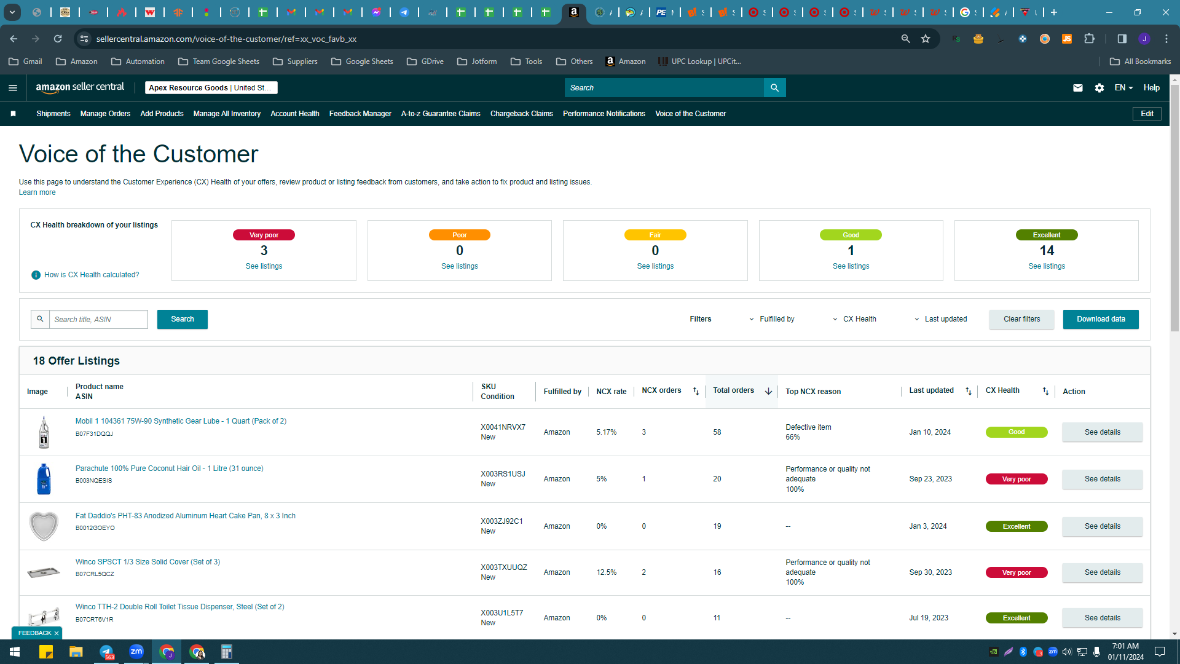Sort by Total orders down arrow

tap(768, 391)
